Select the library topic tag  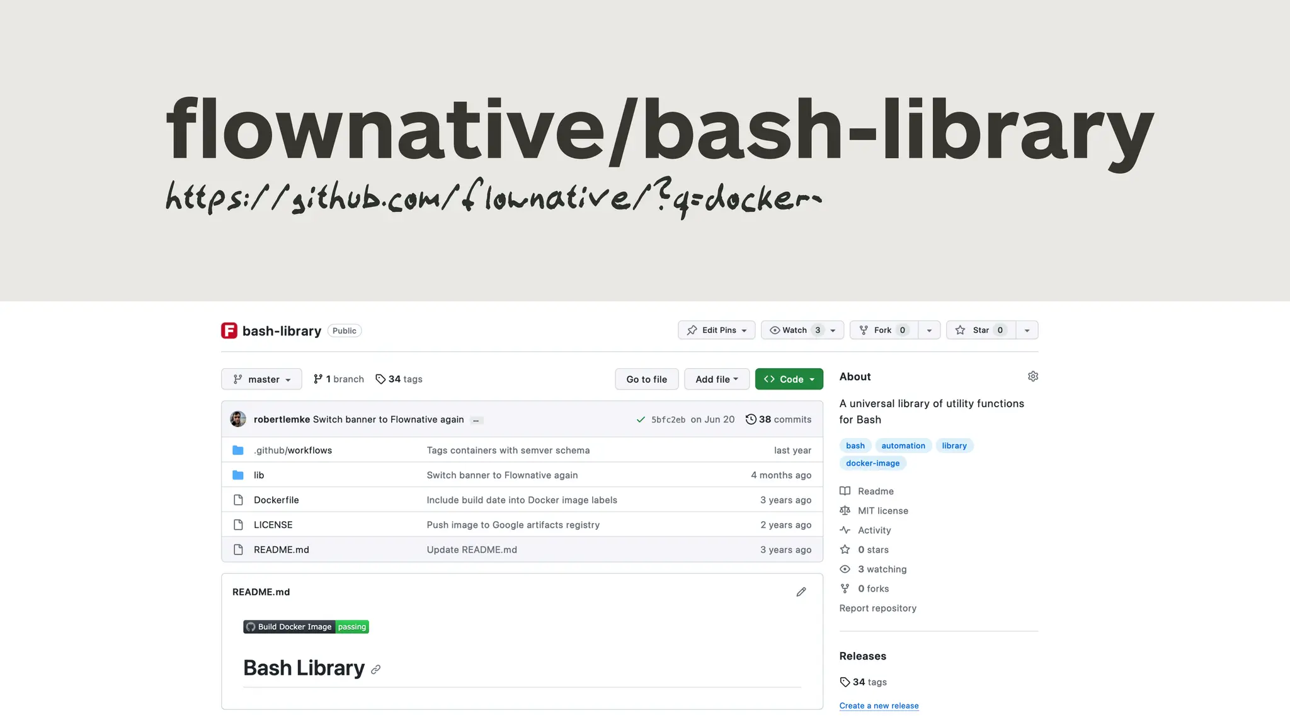[x=954, y=446]
